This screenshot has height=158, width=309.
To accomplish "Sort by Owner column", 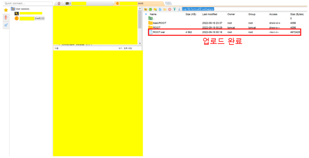I will point(231,14).
